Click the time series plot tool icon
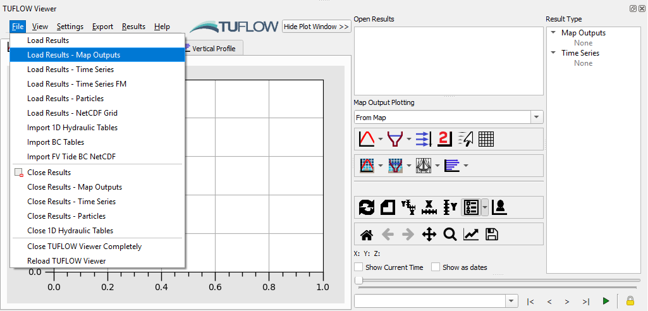The image size is (648, 311). coord(367,138)
